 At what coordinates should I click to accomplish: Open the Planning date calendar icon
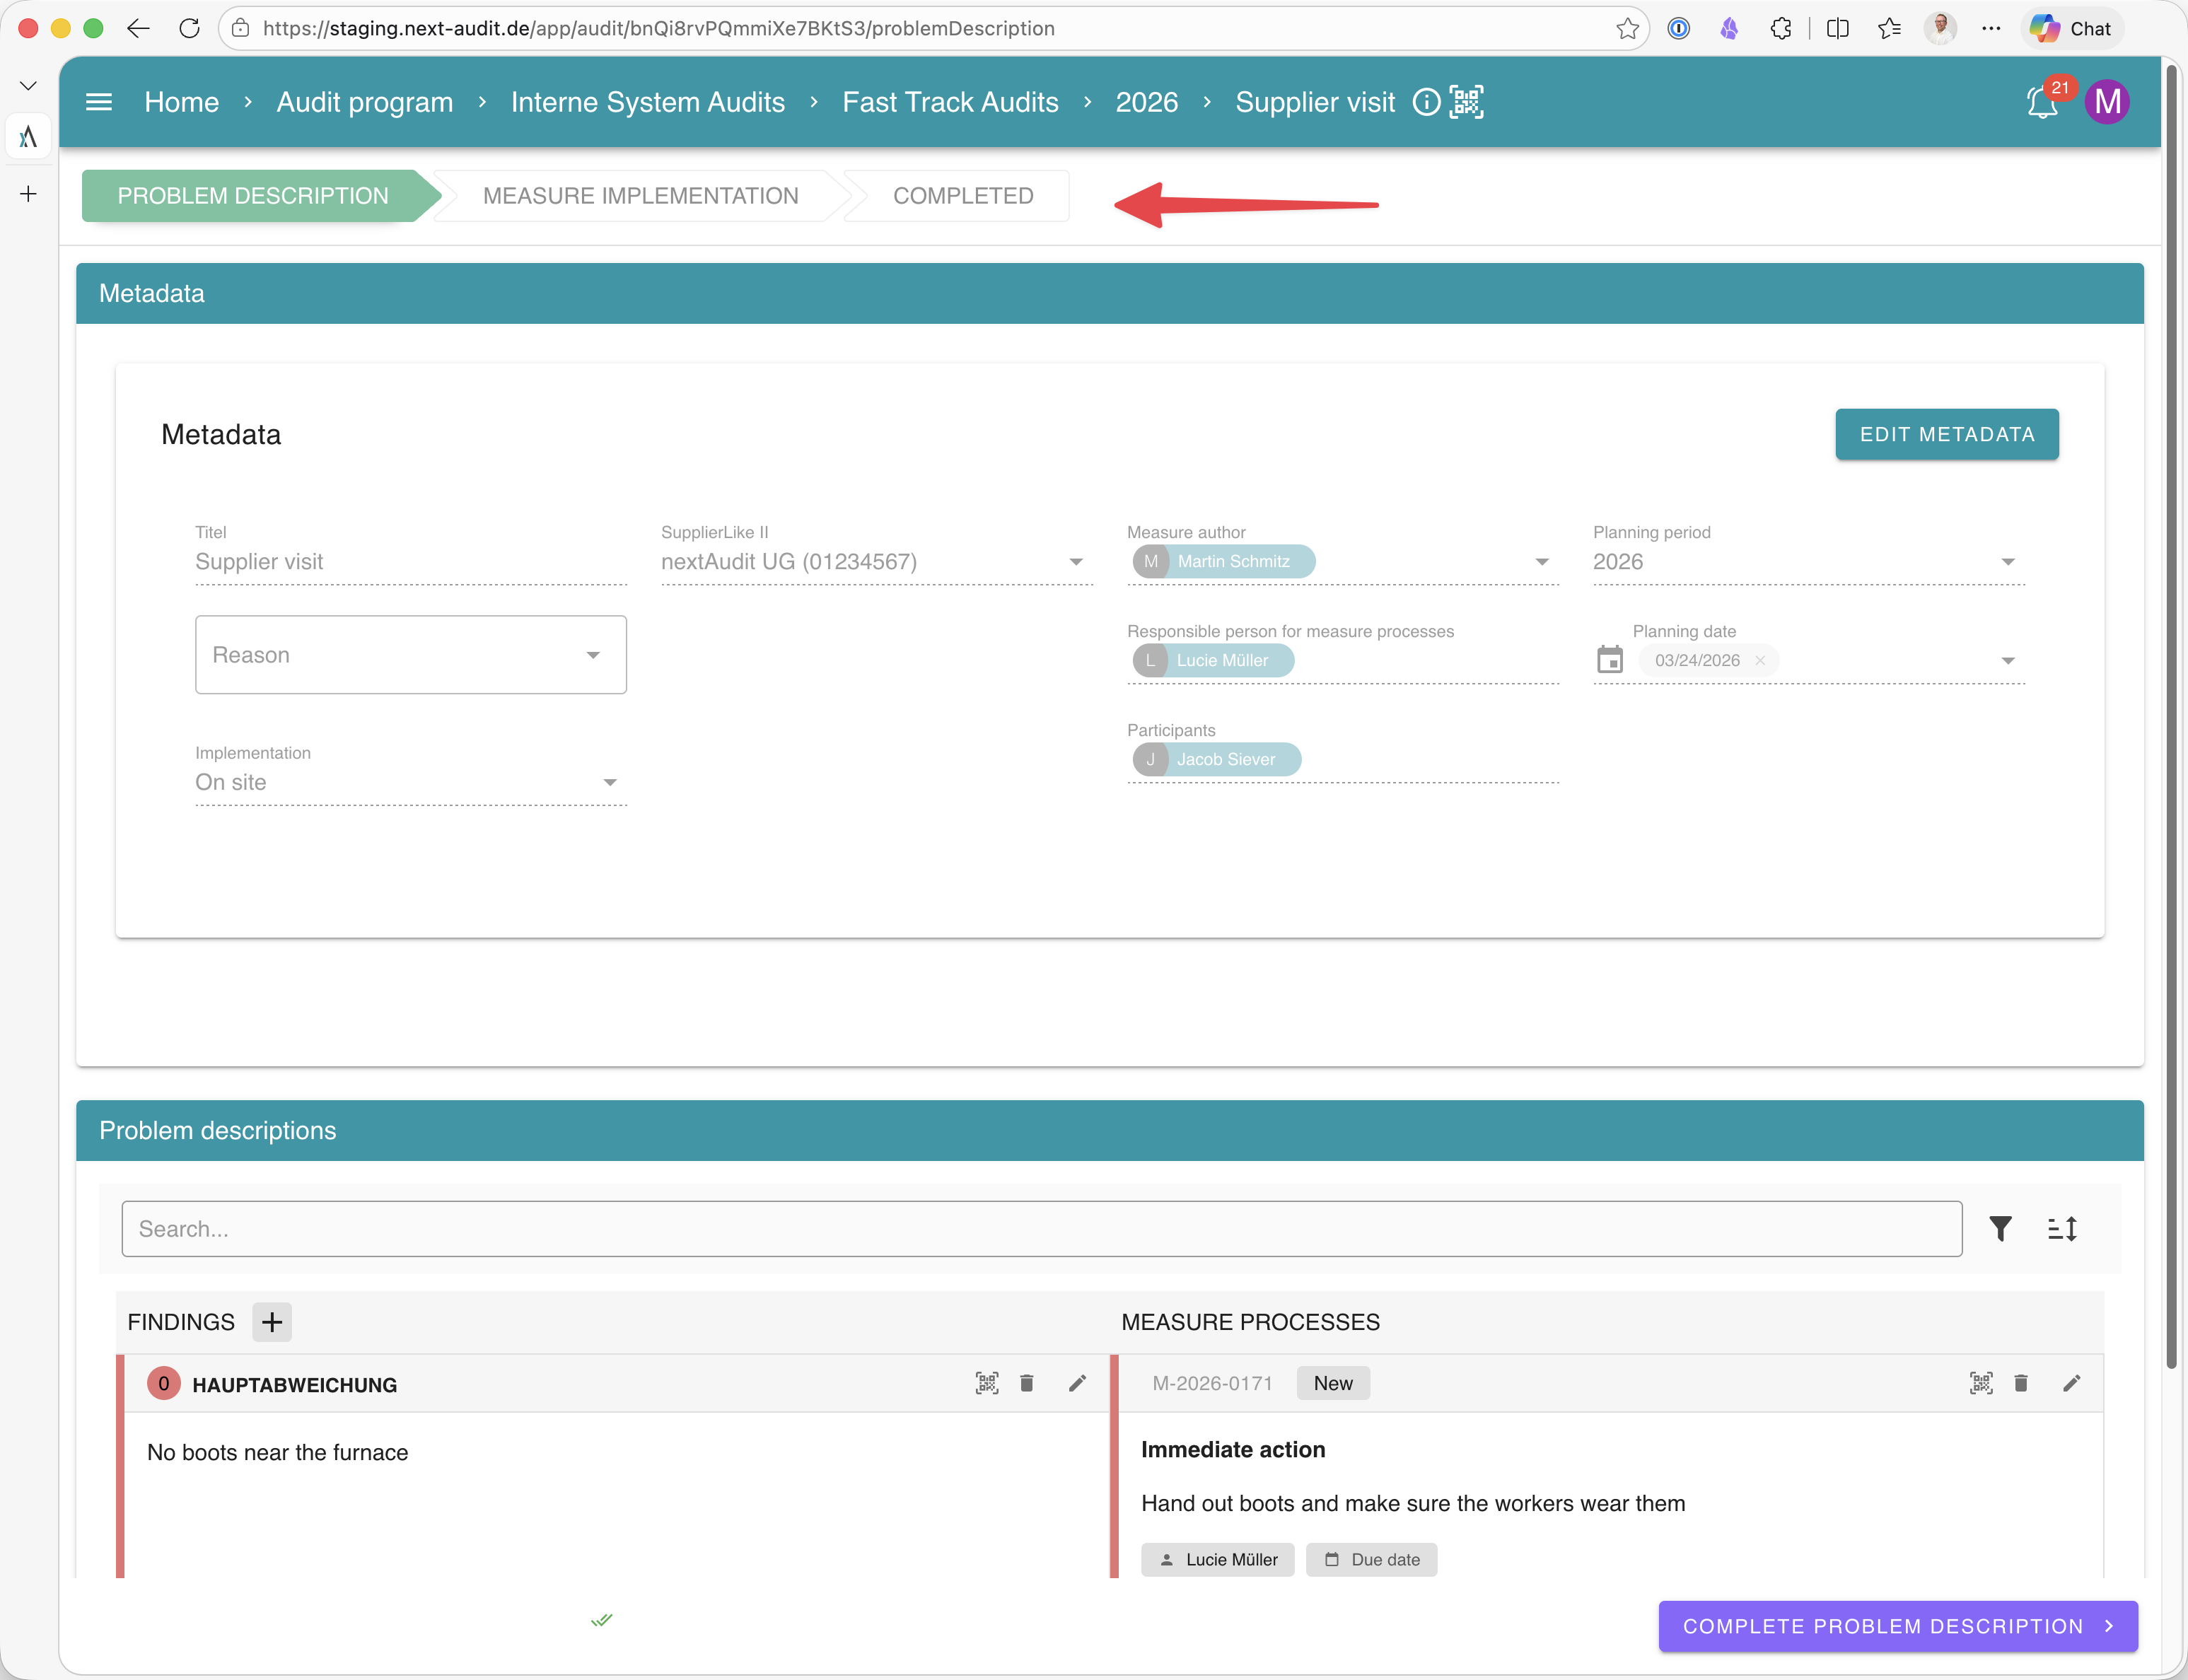[x=1609, y=660]
